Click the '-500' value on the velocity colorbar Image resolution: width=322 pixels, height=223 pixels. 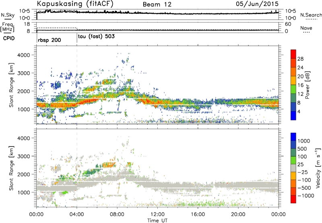click(304, 188)
